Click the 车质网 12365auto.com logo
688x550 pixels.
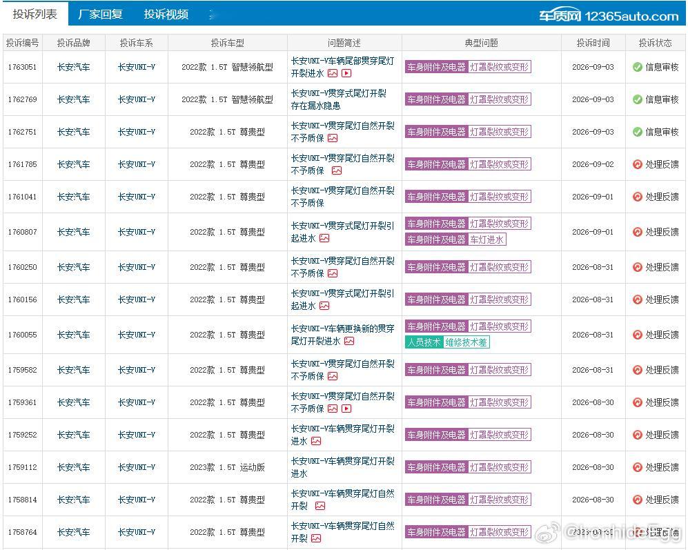point(609,16)
